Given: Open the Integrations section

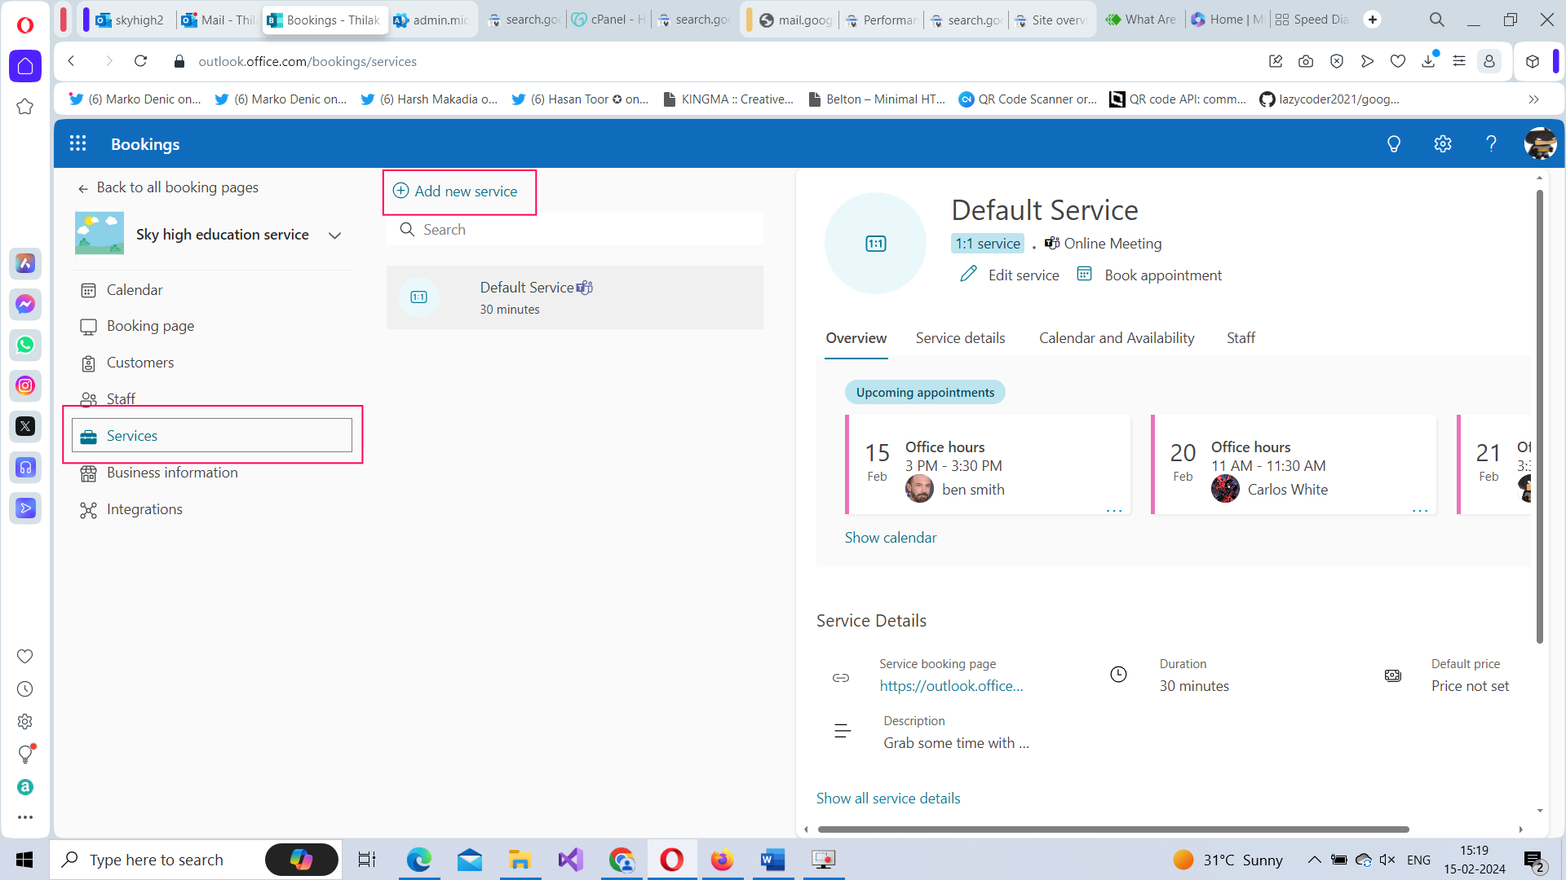Looking at the screenshot, I should coord(144,508).
